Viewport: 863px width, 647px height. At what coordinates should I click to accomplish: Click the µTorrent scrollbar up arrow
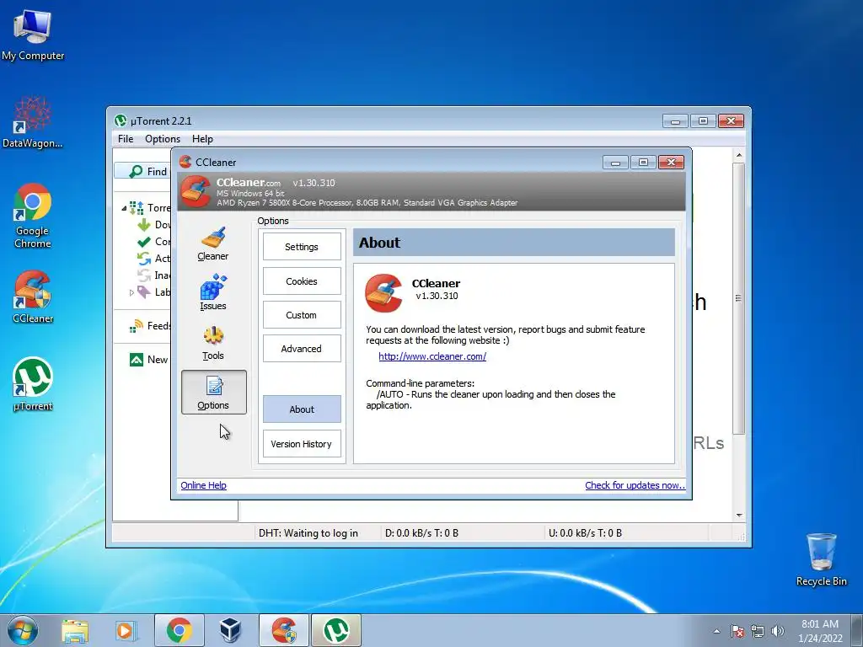(x=738, y=155)
